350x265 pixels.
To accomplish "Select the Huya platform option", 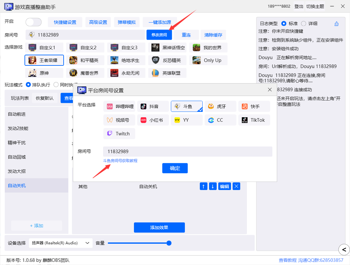I will click(220, 106).
